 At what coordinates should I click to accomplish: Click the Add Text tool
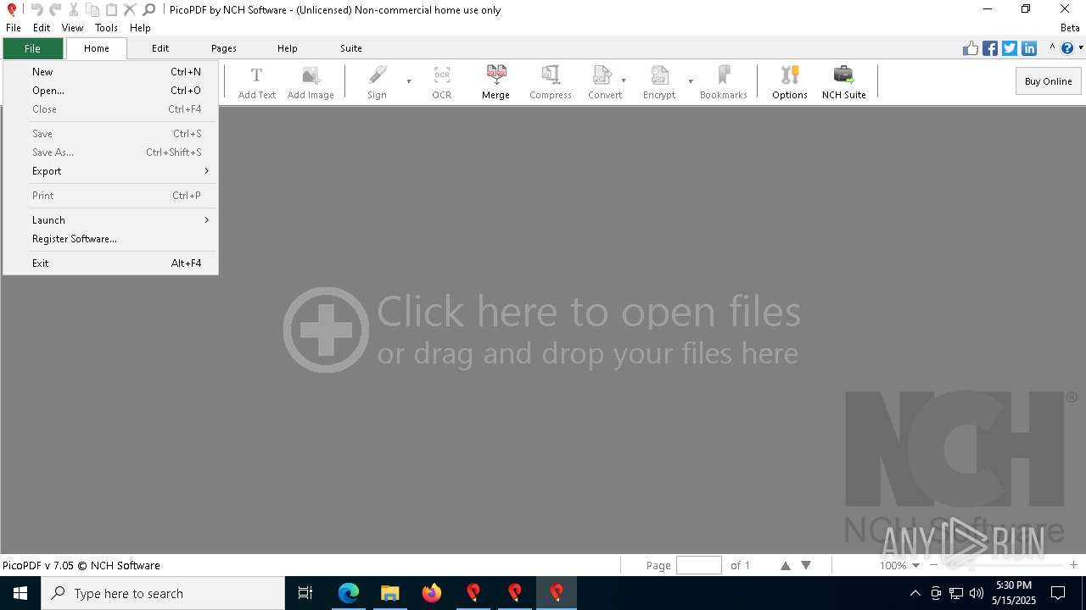click(256, 83)
